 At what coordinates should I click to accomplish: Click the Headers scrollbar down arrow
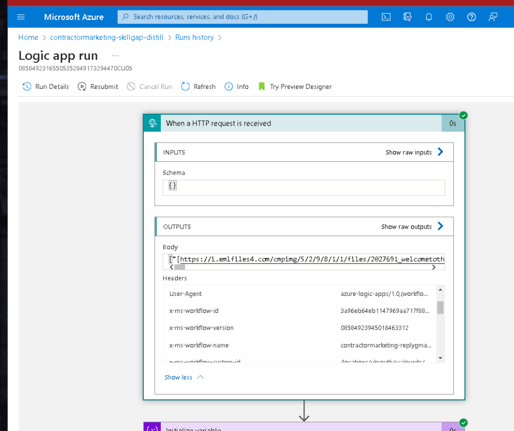tap(440, 358)
